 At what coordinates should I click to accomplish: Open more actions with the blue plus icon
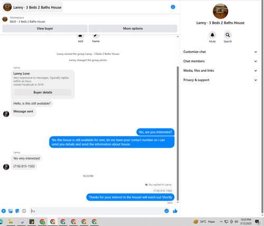4,211
